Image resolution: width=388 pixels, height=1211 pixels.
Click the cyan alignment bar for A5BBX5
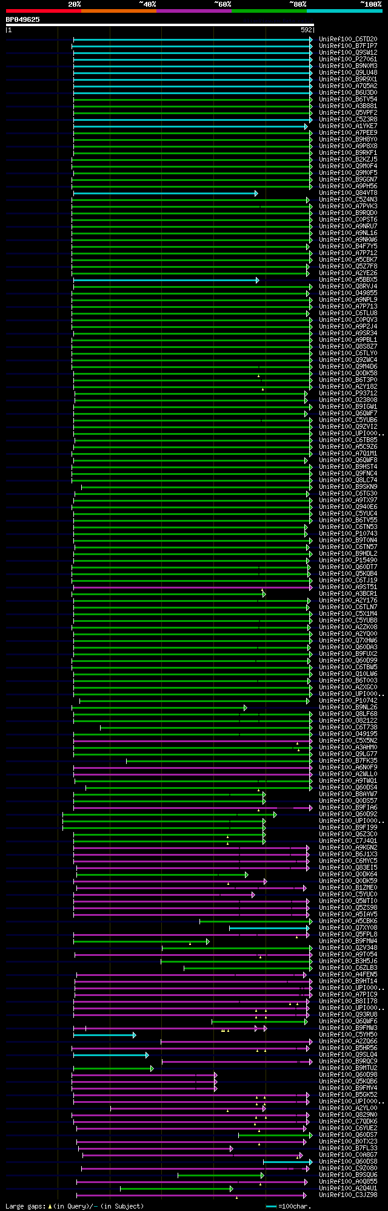pyautogui.click(x=166, y=280)
